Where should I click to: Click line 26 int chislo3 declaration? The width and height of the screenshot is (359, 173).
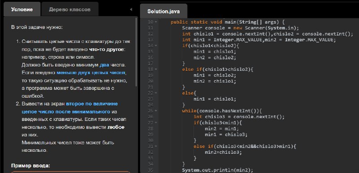coord(239,117)
